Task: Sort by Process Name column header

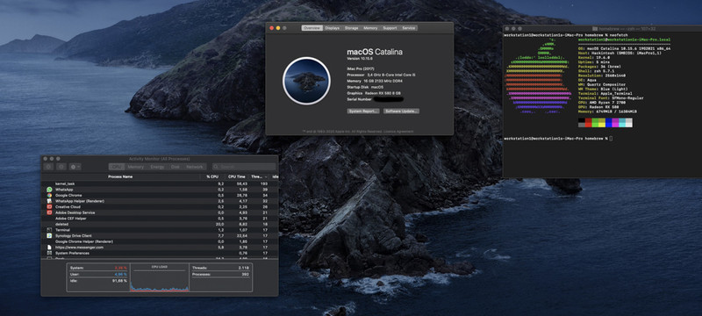Action: click(x=120, y=176)
